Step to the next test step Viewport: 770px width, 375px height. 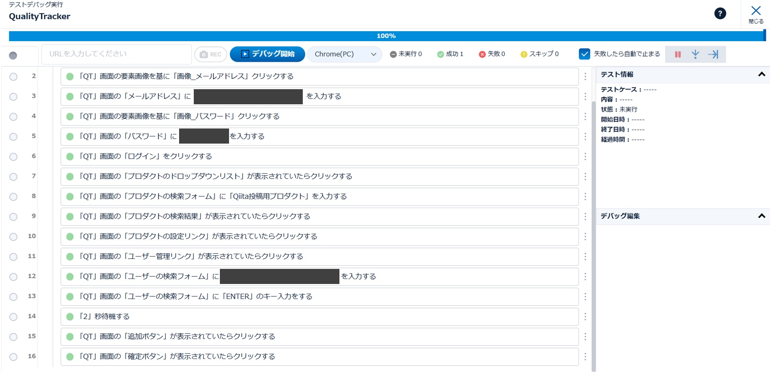695,54
